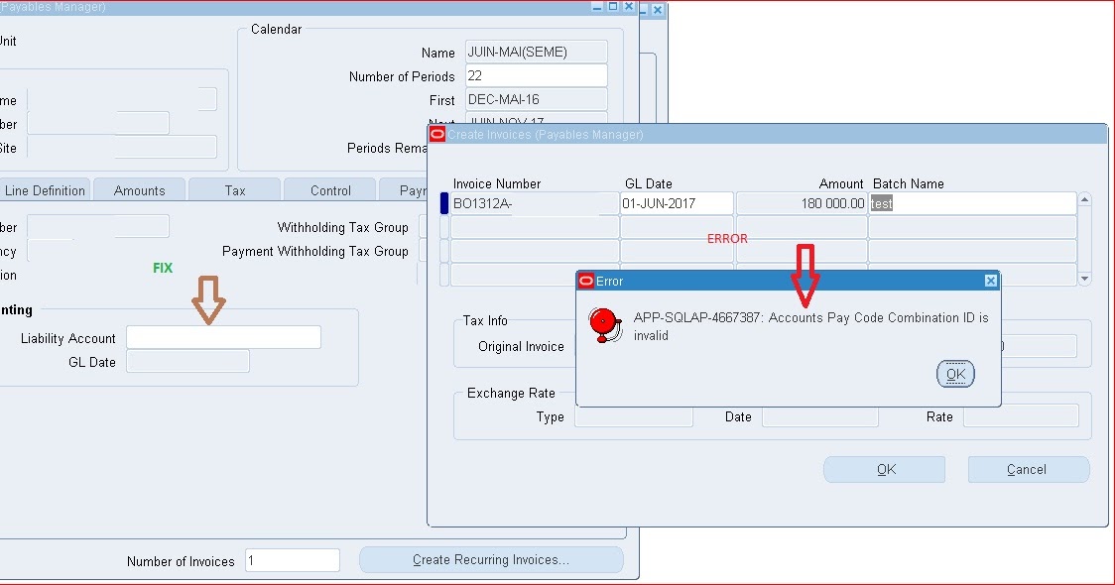Click Cancel in the Create Invoices window

point(1028,469)
